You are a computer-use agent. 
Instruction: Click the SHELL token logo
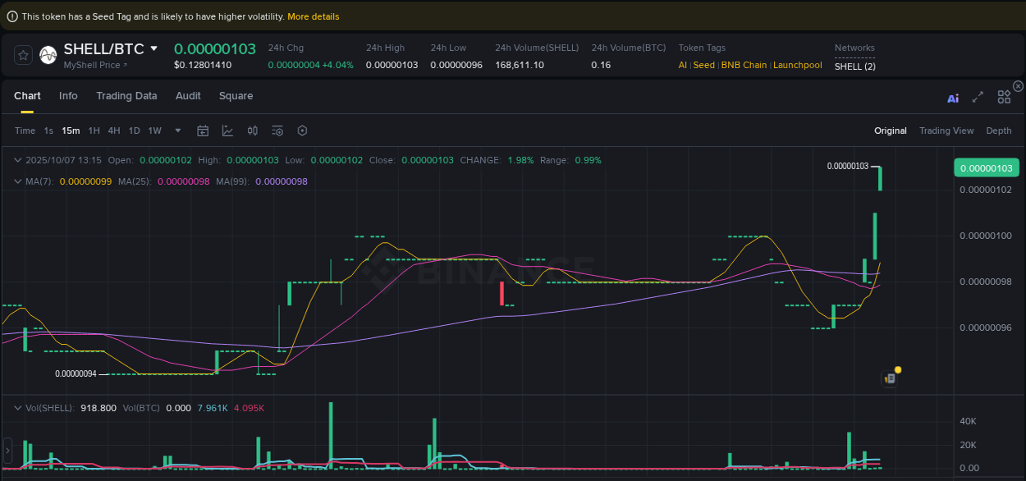pos(48,55)
